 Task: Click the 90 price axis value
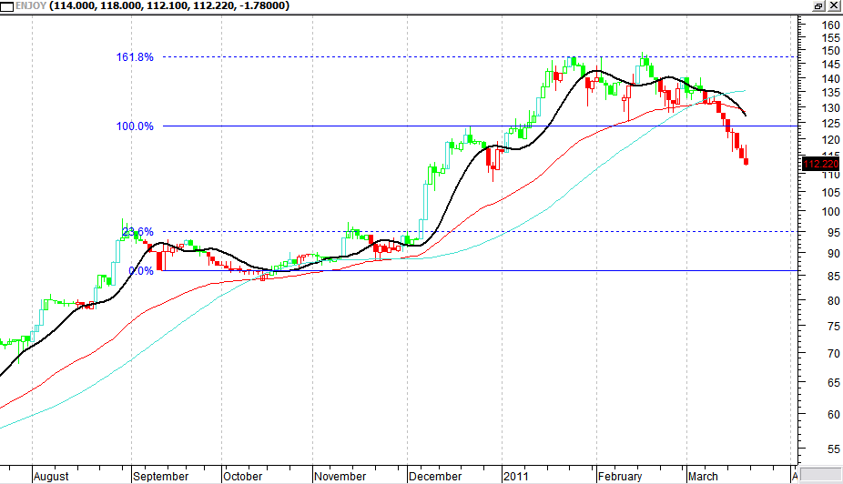click(834, 253)
